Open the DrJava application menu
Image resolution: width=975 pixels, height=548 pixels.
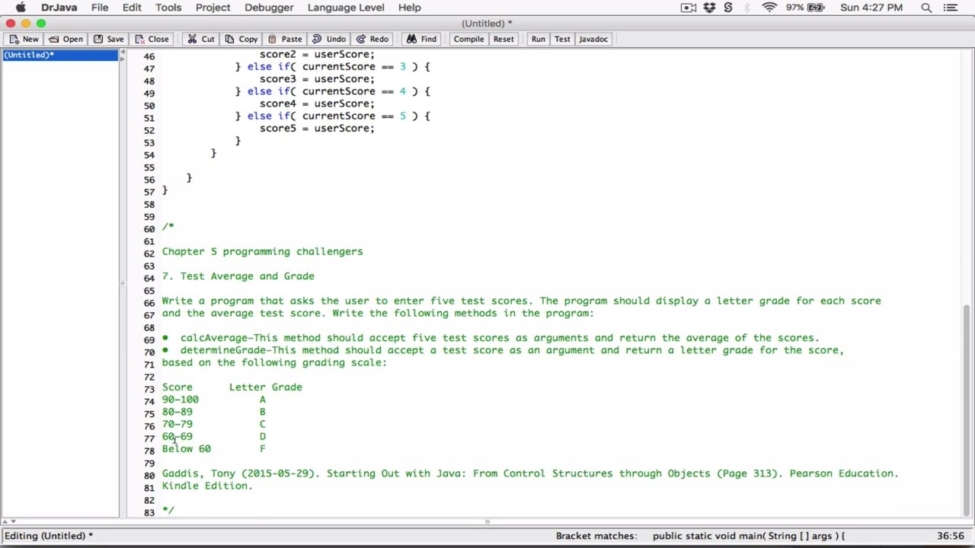(59, 8)
